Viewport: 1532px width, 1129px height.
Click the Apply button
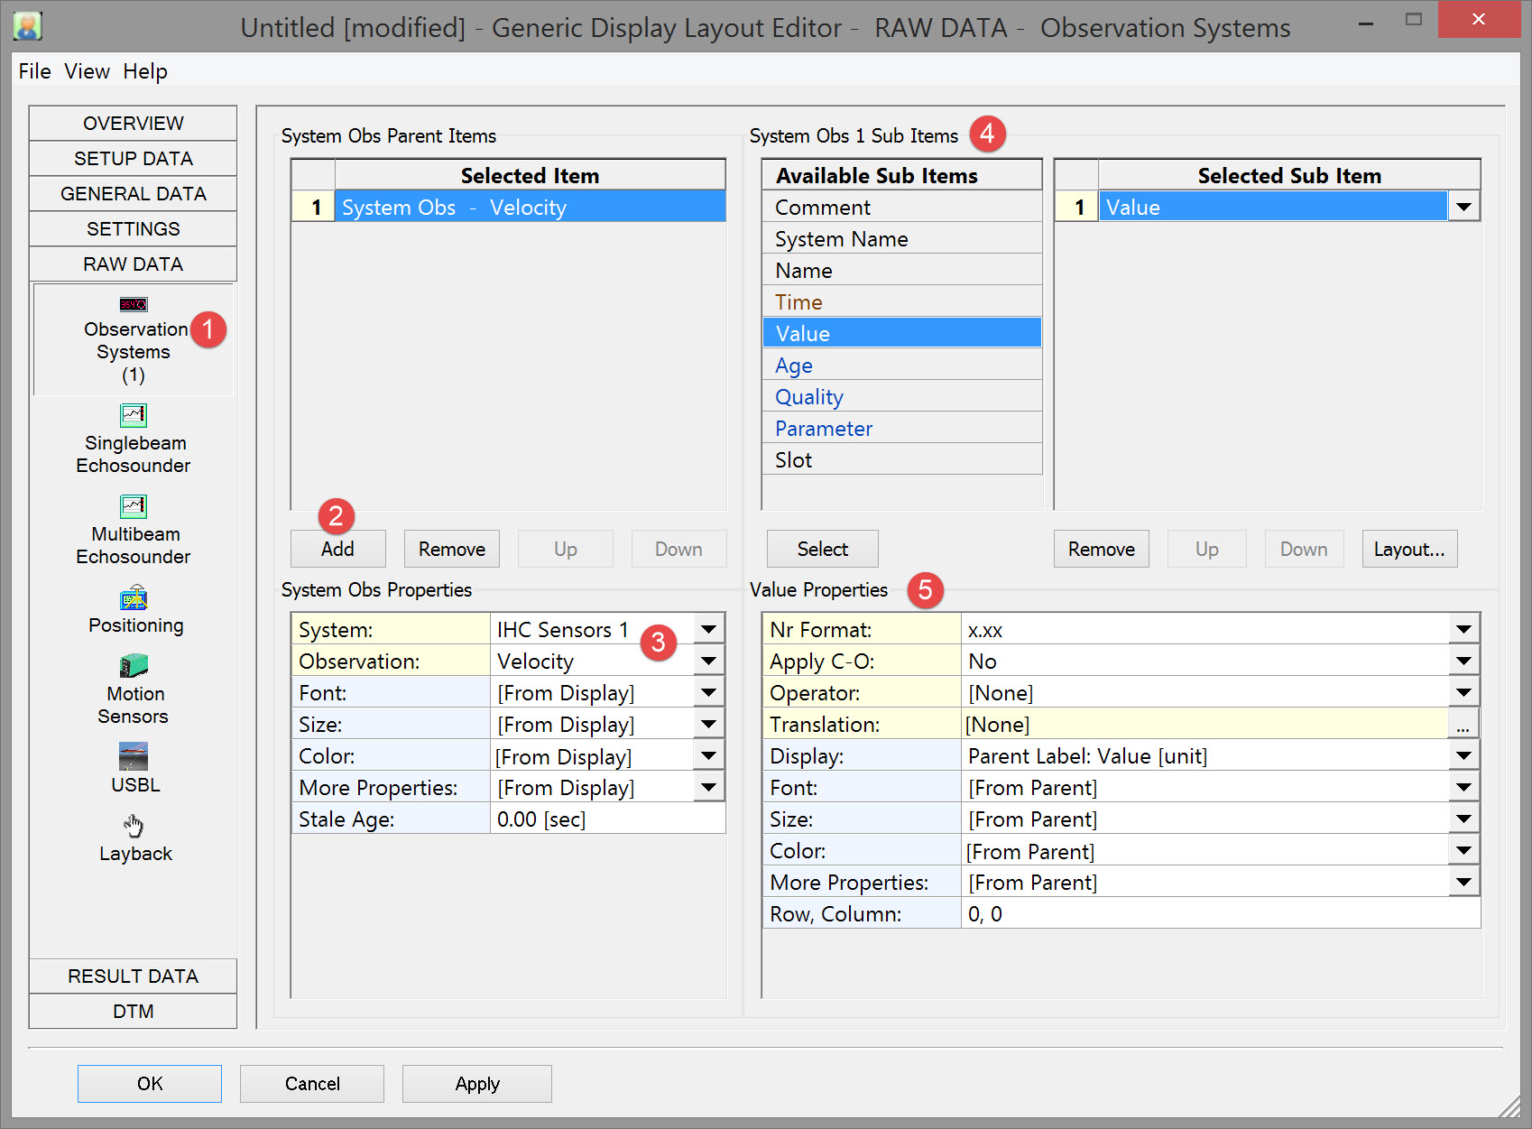click(x=476, y=1083)
